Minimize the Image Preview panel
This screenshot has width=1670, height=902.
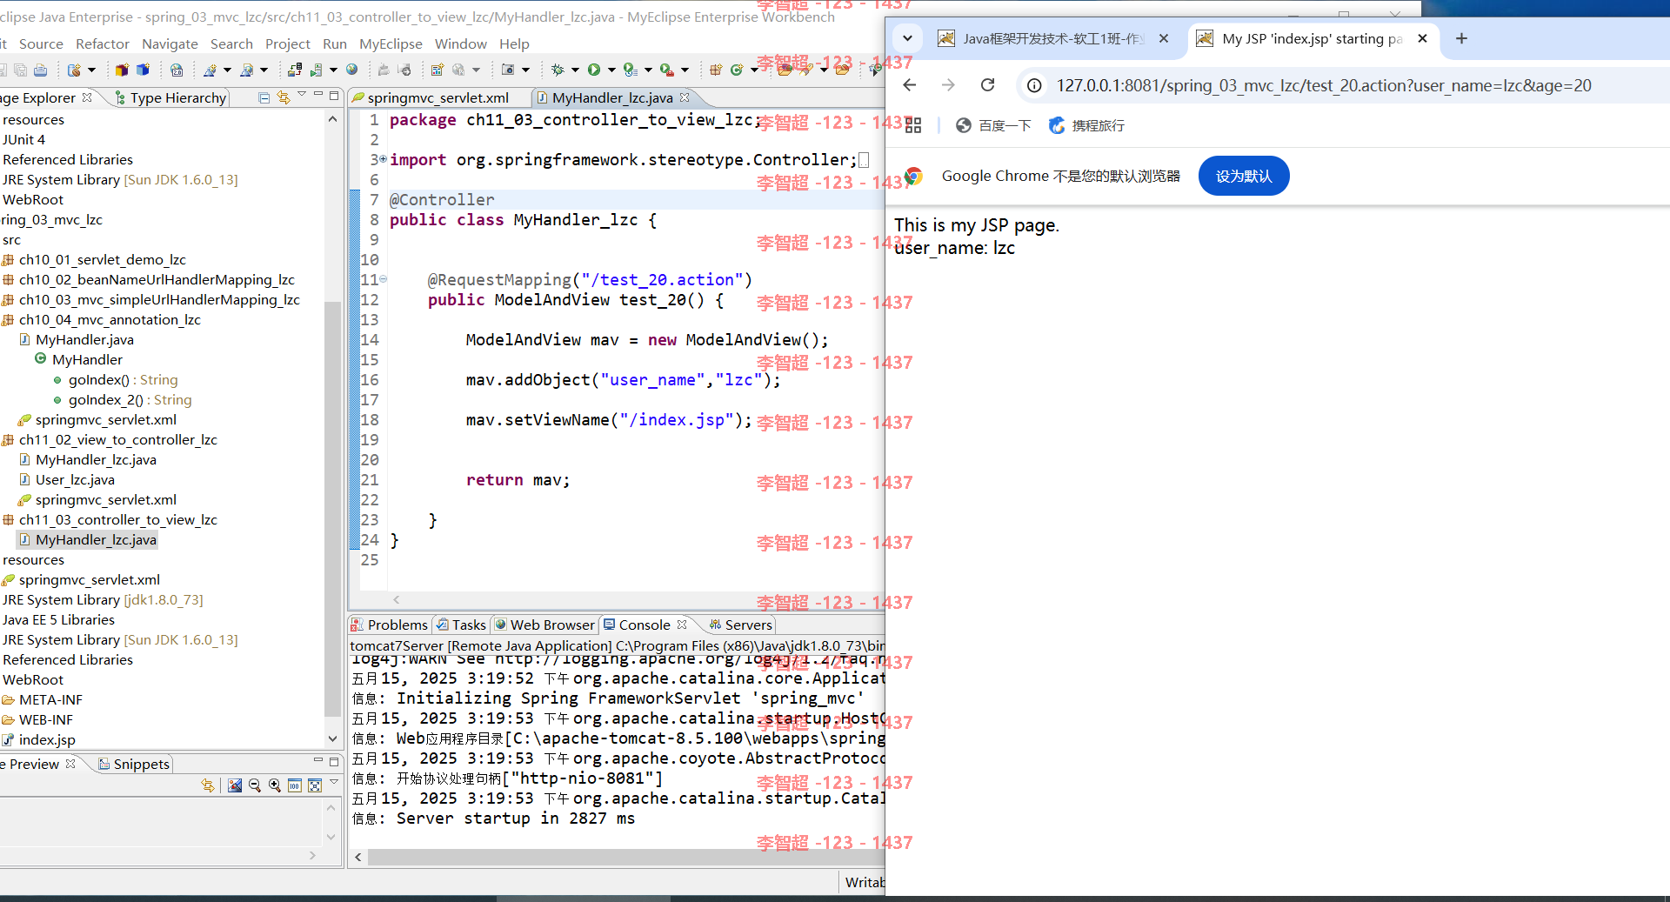tap(318, 761)
